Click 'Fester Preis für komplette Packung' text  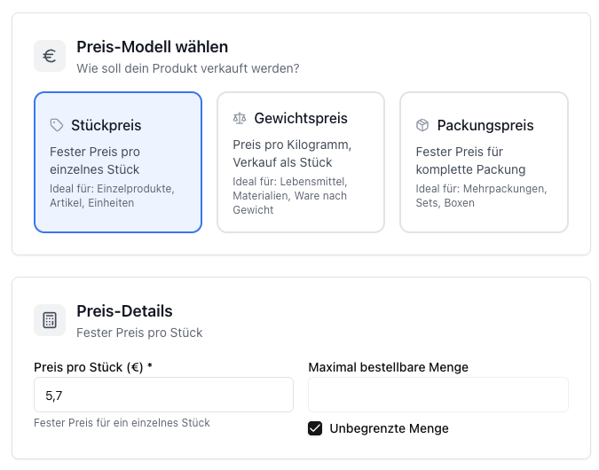(x=471, y=161)
